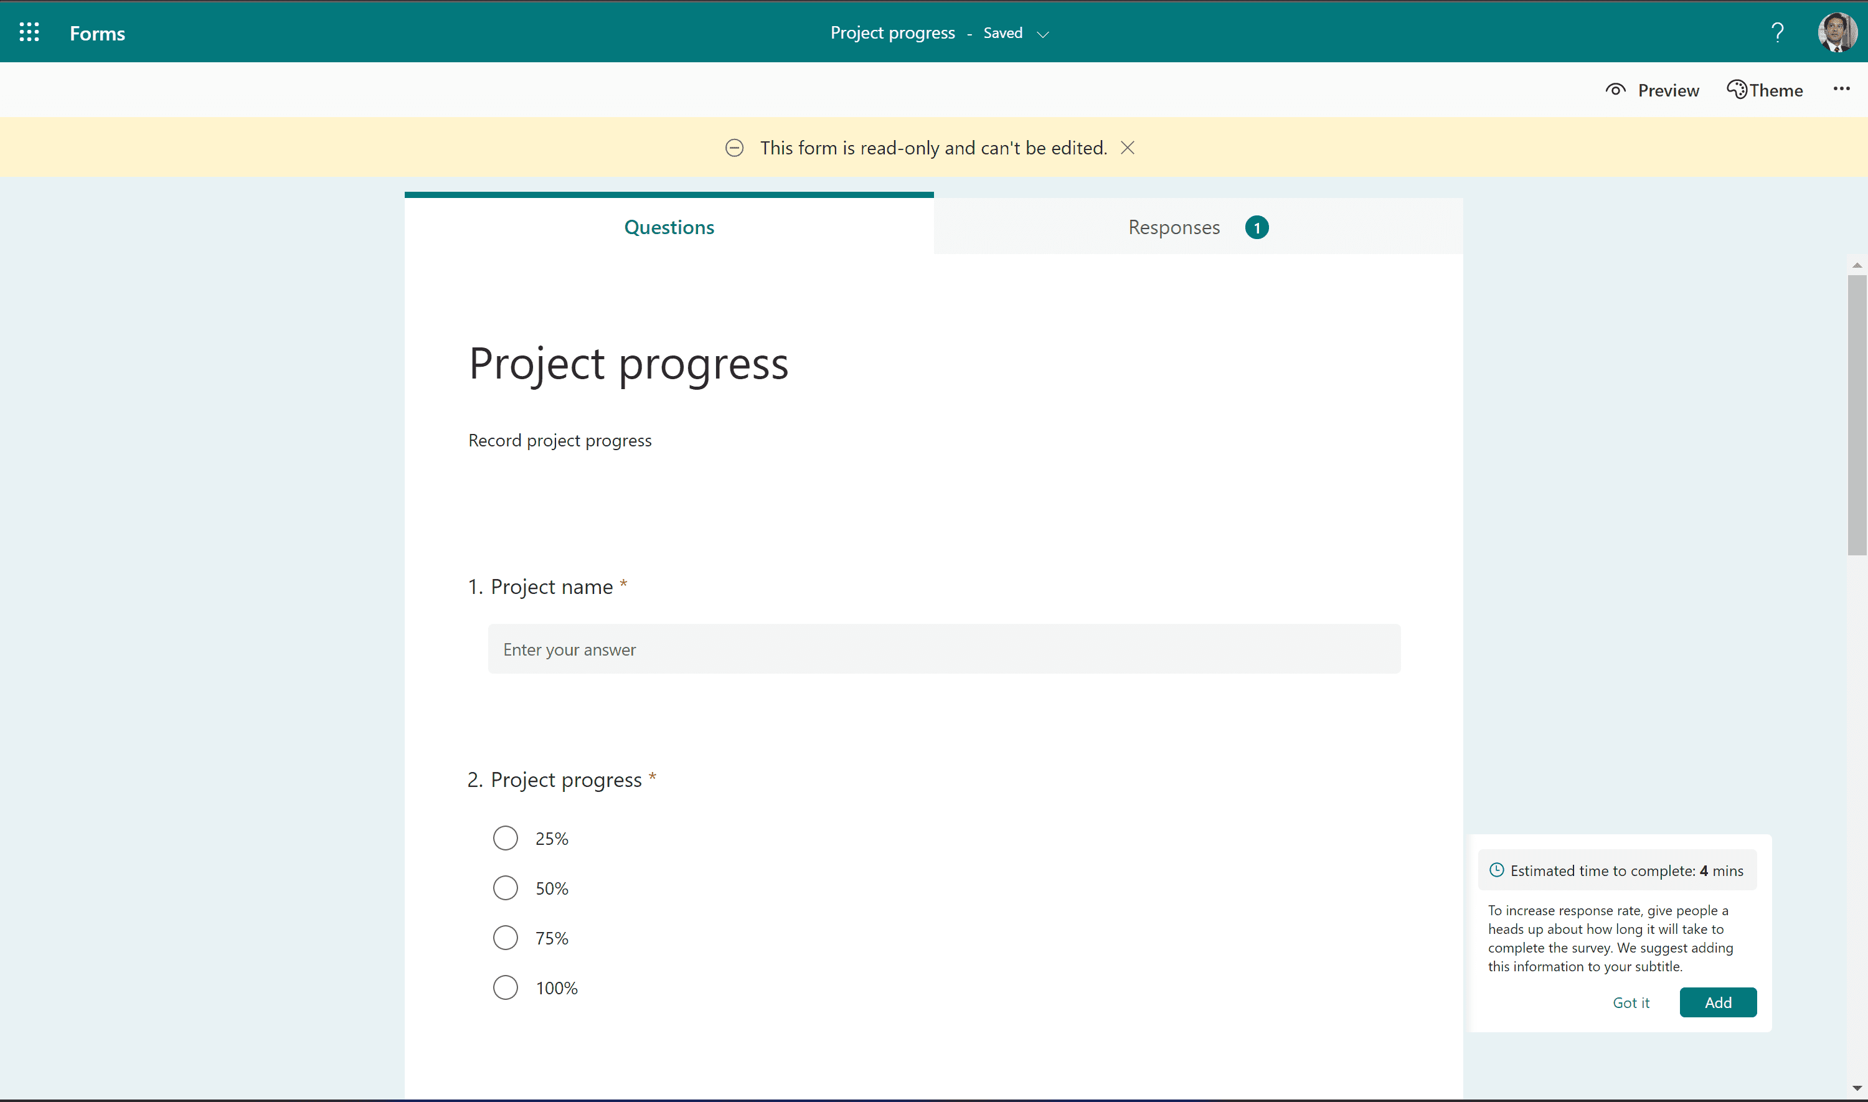The image size is (1868, 1102).
Task: Click the Project name answer field
Action: (x=944, y=649)
